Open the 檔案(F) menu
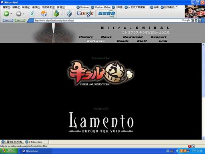Screen dimensions: 205x154 (x=6, y=7)
